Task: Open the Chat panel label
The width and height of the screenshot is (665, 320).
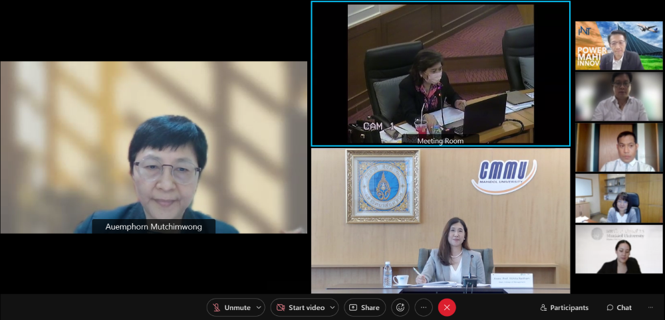Action: tap(624, 307)
